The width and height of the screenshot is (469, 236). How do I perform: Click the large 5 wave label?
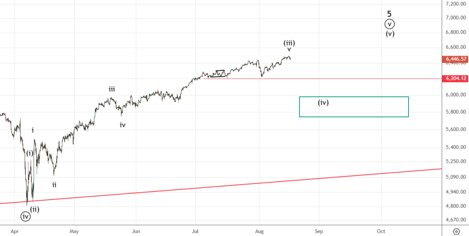(x=389, y=14)
